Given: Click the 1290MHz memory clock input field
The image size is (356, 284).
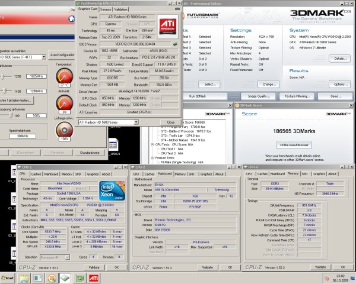Looking at the screenshot, I should coord(36,91).
